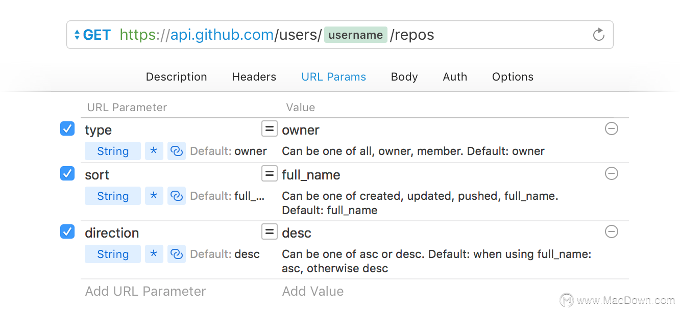Viewport: 680px width, 310px height.
Task: Edit the sort parameter name
Action: tap(97, 175)
